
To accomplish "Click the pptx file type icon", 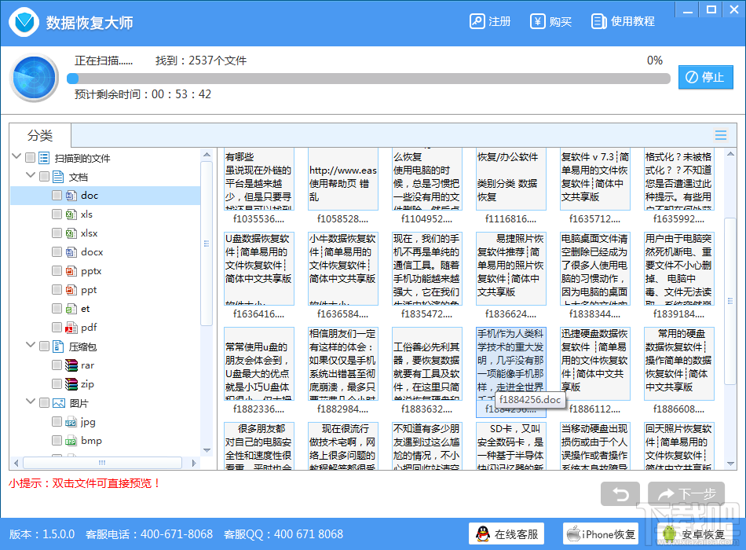I will coord(71,271).
